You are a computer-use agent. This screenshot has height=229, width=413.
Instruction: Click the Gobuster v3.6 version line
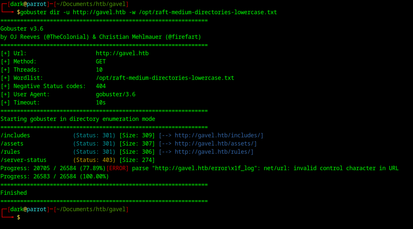point(22,29)
